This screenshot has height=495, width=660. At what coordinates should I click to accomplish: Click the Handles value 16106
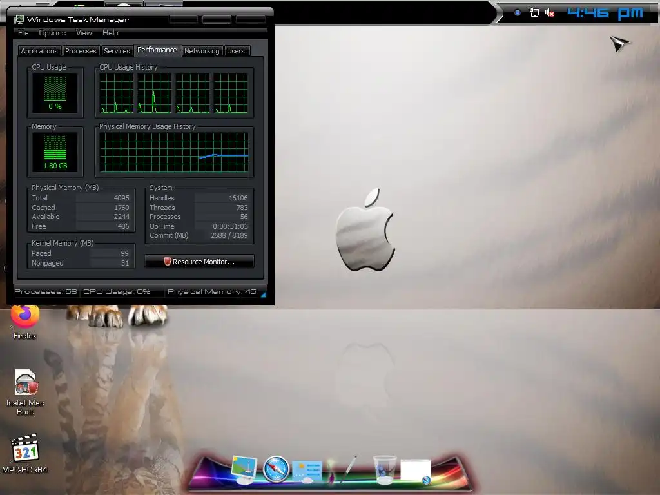[x=238, y=198]
